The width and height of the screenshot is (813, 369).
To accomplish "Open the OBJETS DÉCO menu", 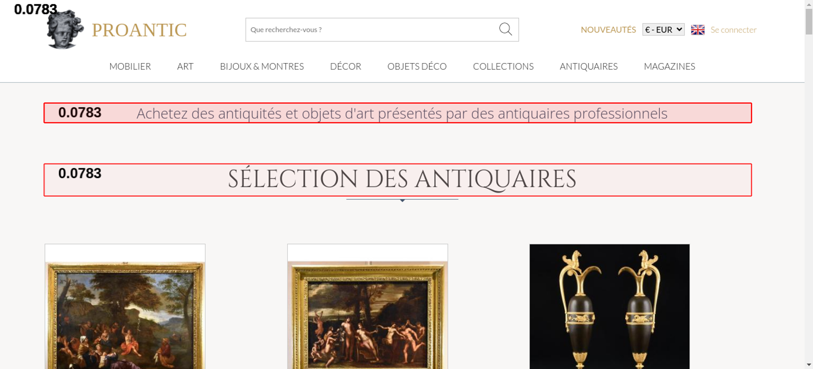I will coord(417,66).
